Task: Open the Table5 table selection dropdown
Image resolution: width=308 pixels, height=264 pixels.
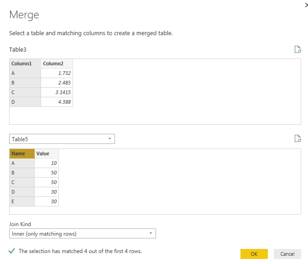Action: [x=62, y=139]
